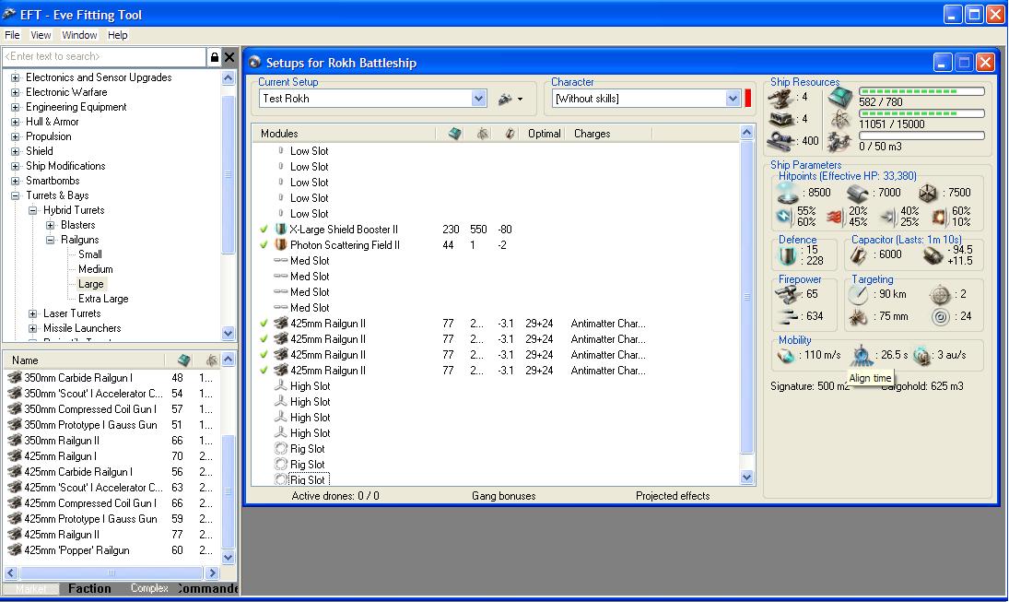The height and width of the screenshot is (602, 1009).
Task: Click the red color bar beside Character dropdown
Action: [748, 99]
